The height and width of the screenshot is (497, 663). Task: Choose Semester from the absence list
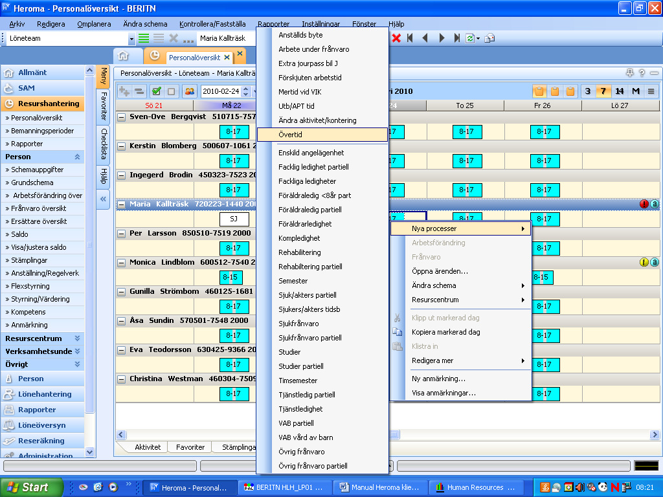[x=293, y=281]
